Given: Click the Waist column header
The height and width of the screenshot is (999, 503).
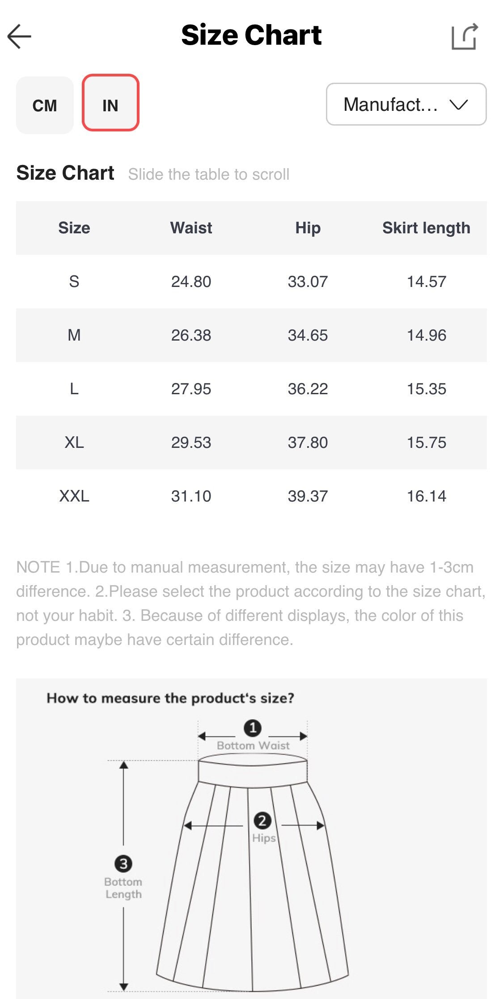Looking at the screenshot, I should (x=191, y=228).
